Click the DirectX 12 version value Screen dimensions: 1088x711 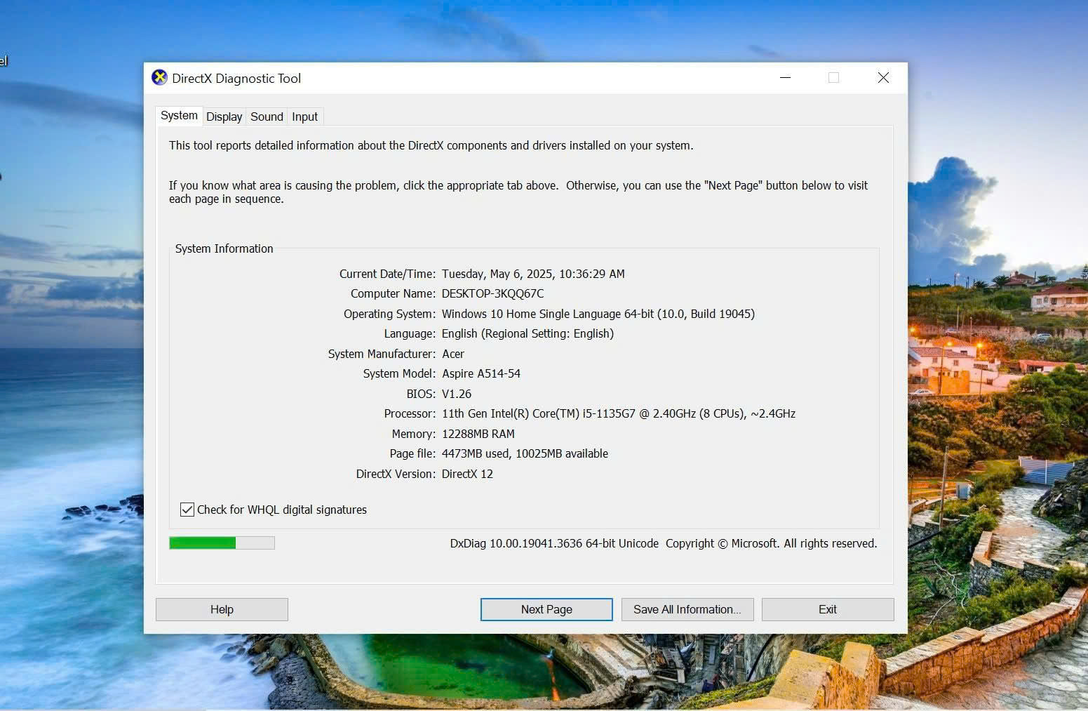(x=467, y=474)
